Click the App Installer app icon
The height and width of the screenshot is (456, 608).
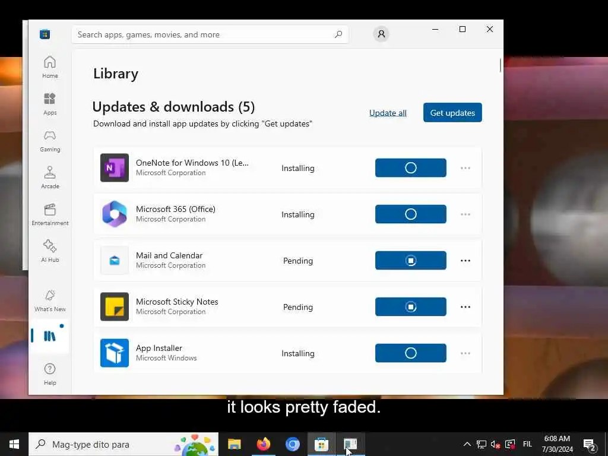click(x=115, y=353)
